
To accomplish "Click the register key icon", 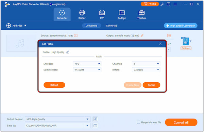I will 162,4.
